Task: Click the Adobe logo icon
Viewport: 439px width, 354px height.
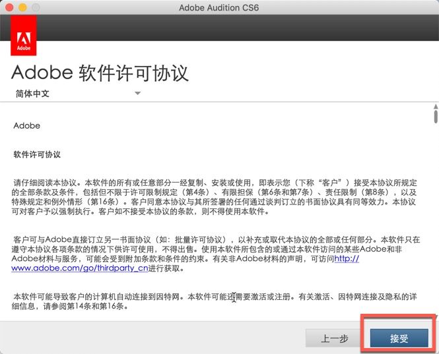Action: pyautogui.click(x=24, y=36)
